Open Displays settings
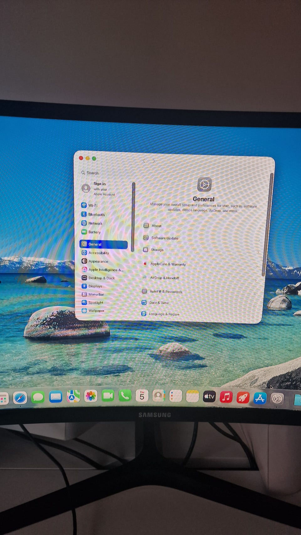The image size is (301, 535). click(x=95, y=286)
